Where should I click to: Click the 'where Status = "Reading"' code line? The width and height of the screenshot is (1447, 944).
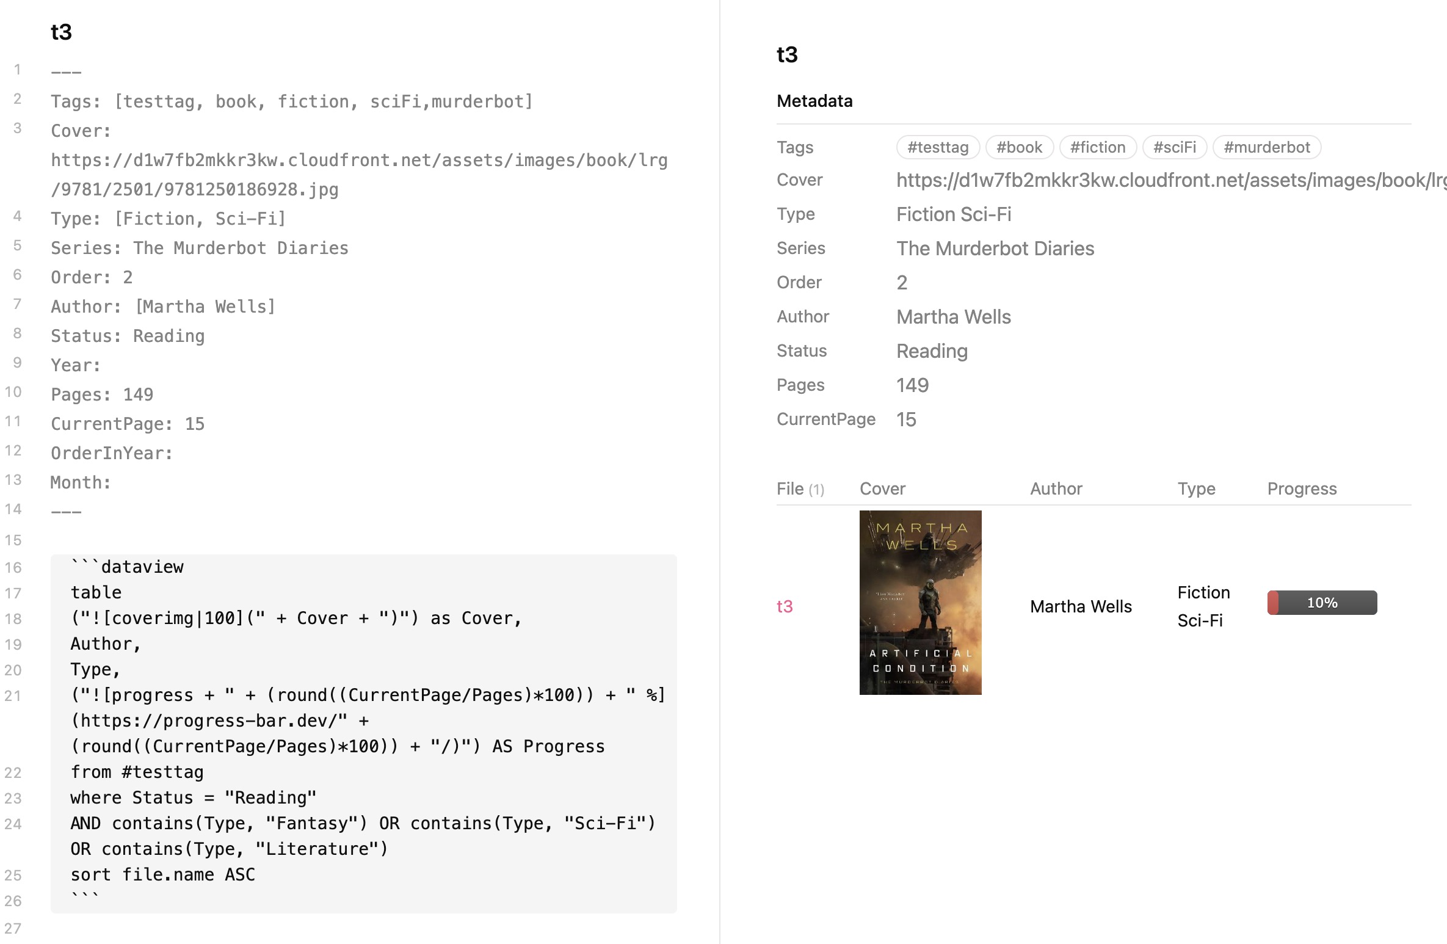click(194, 797)
